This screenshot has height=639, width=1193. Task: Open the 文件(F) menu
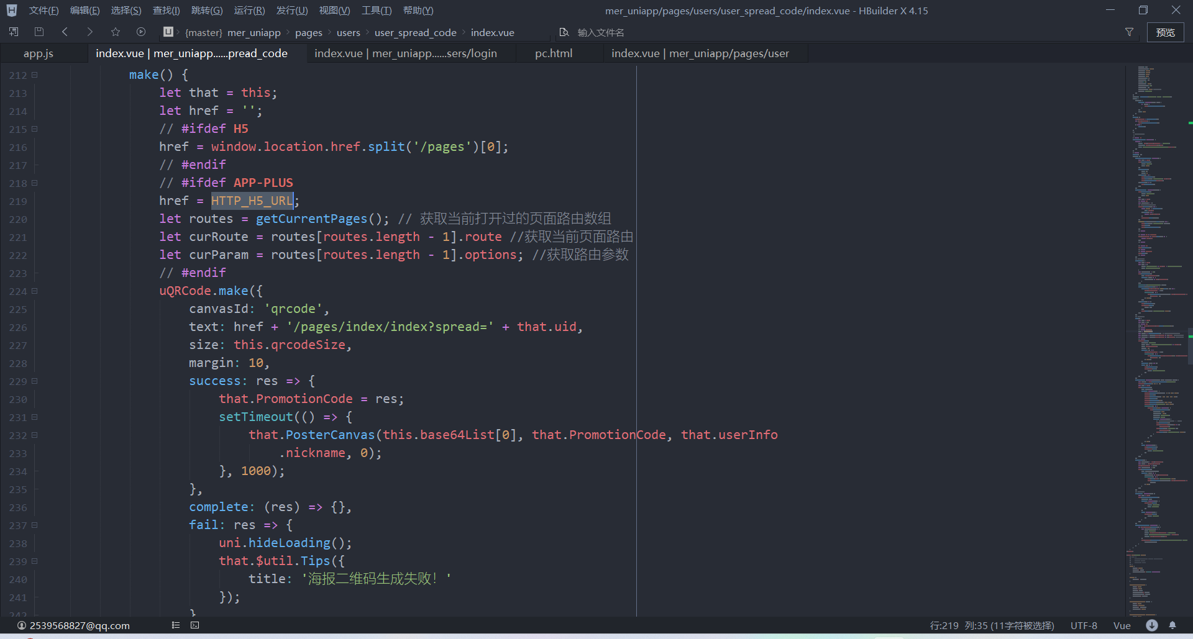tap(43, 11)
